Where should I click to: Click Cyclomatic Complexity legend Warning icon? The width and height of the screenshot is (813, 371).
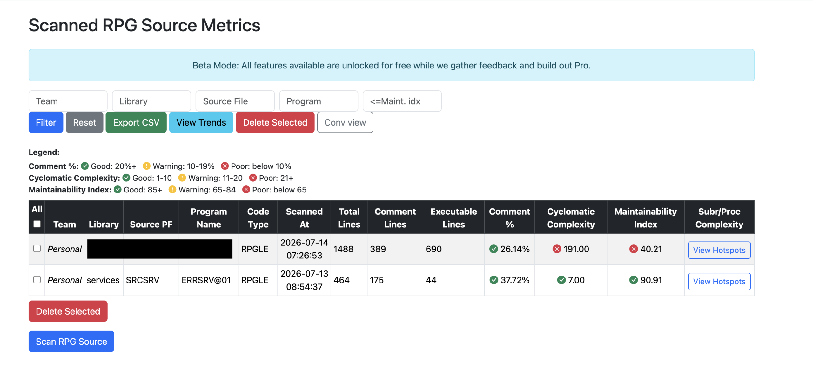(x=182, y=178)
